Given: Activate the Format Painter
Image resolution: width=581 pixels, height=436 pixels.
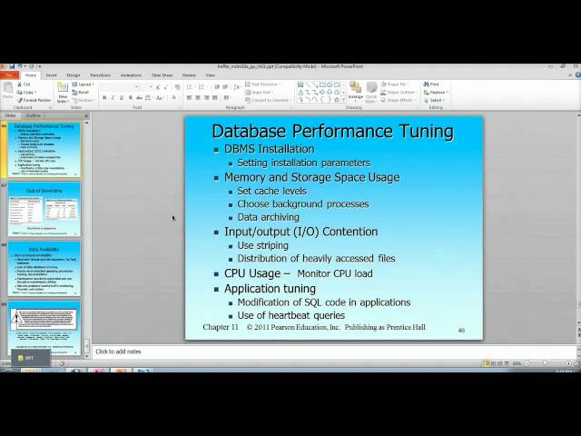Looking at the screenshot, I should (34, 100).
